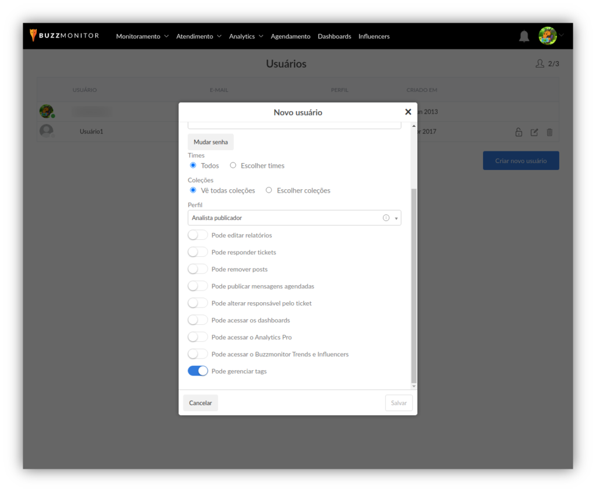Image resolution: width=596 pixels, height=492 pixels.
Task: Select the Escolher times radio option
Action: pyautogui.click(x=233, y=165)
